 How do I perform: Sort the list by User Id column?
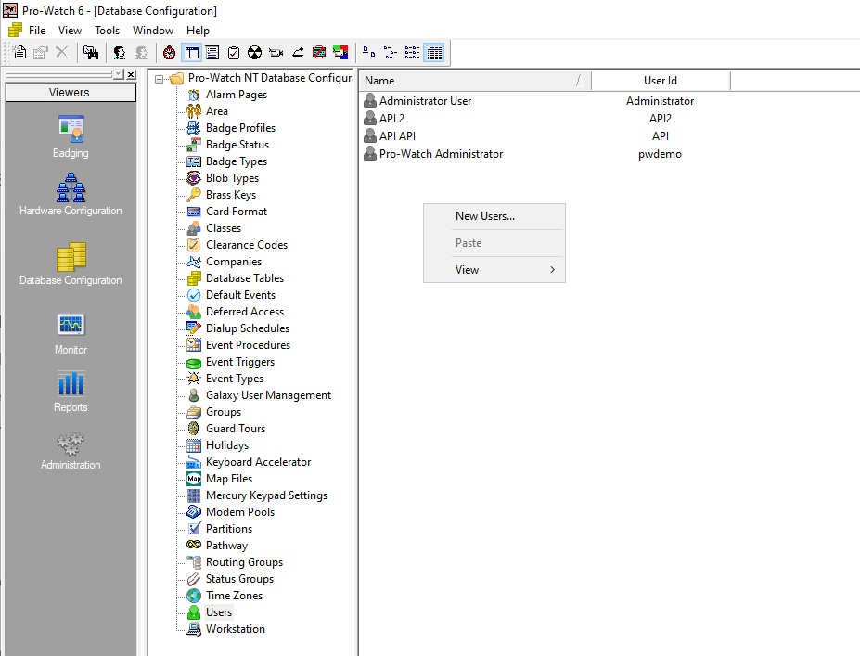click(x=660, y=81)
